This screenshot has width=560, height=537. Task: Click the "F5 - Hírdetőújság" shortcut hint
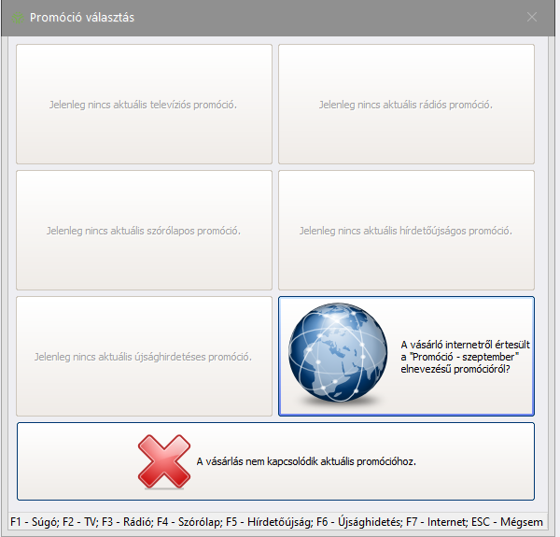pos(269,520)
